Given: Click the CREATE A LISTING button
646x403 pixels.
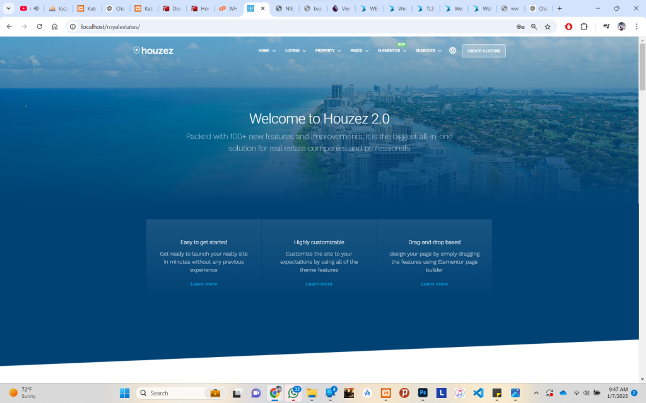Looking at the screenshot, I should (483, 50).
